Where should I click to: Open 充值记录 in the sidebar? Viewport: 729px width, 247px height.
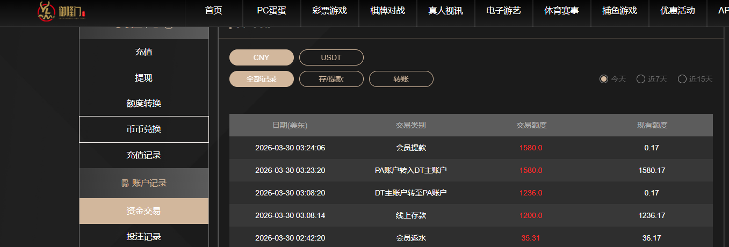[144, 155]
